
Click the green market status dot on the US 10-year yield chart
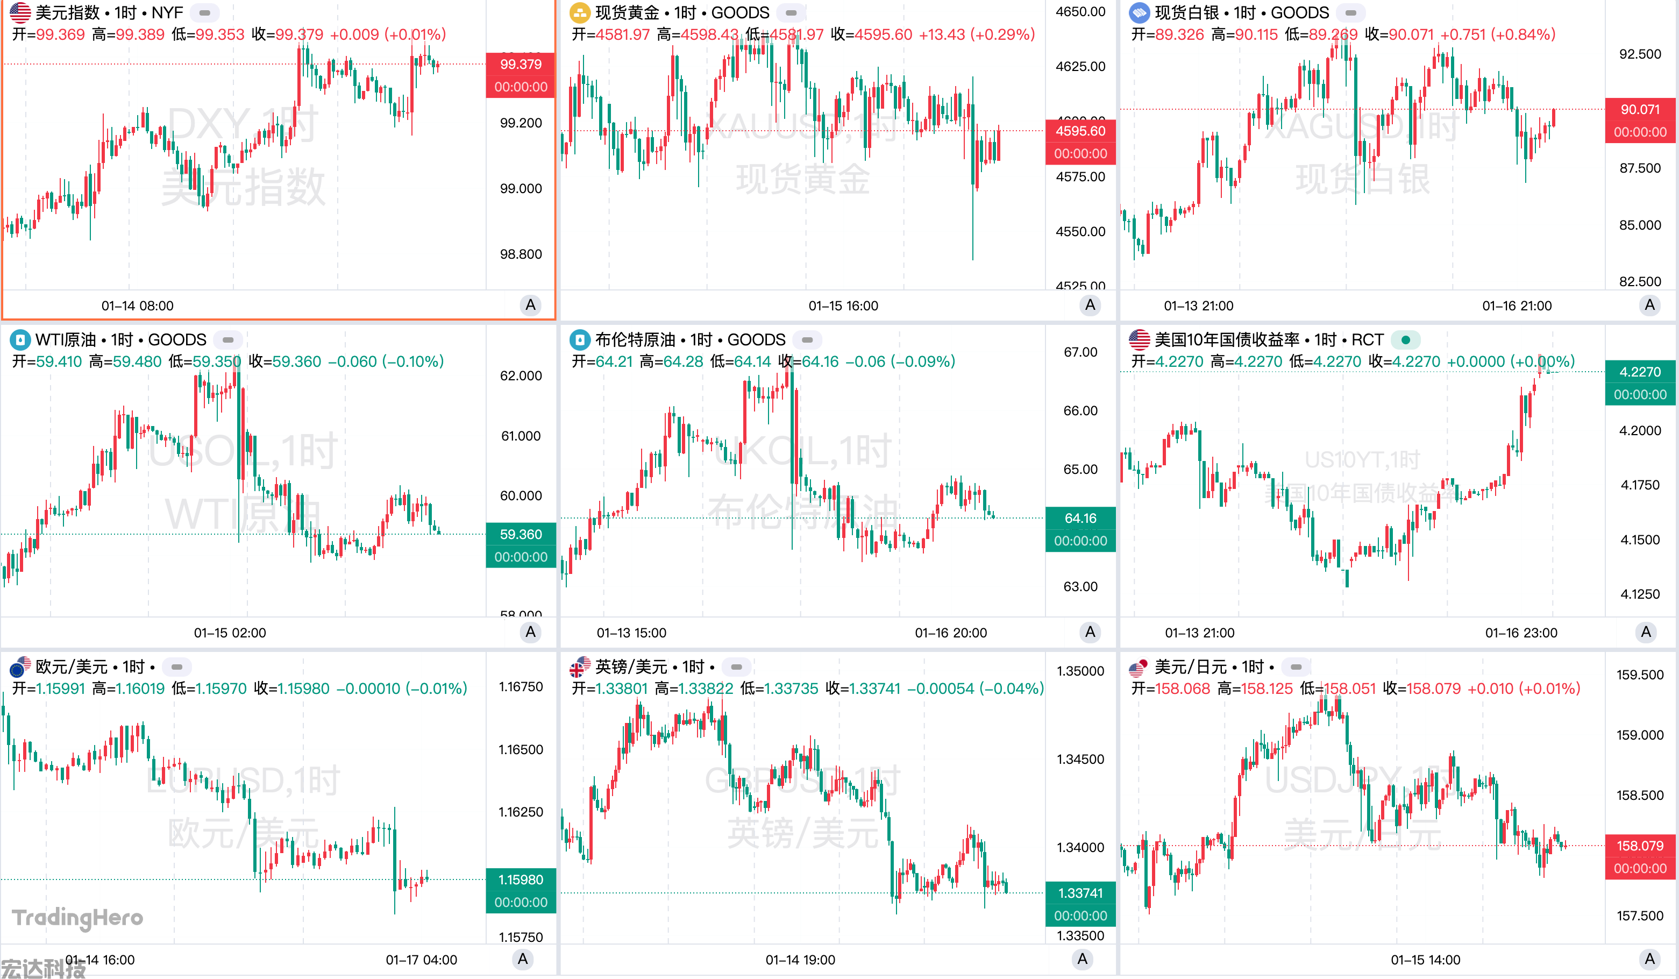1406,340
